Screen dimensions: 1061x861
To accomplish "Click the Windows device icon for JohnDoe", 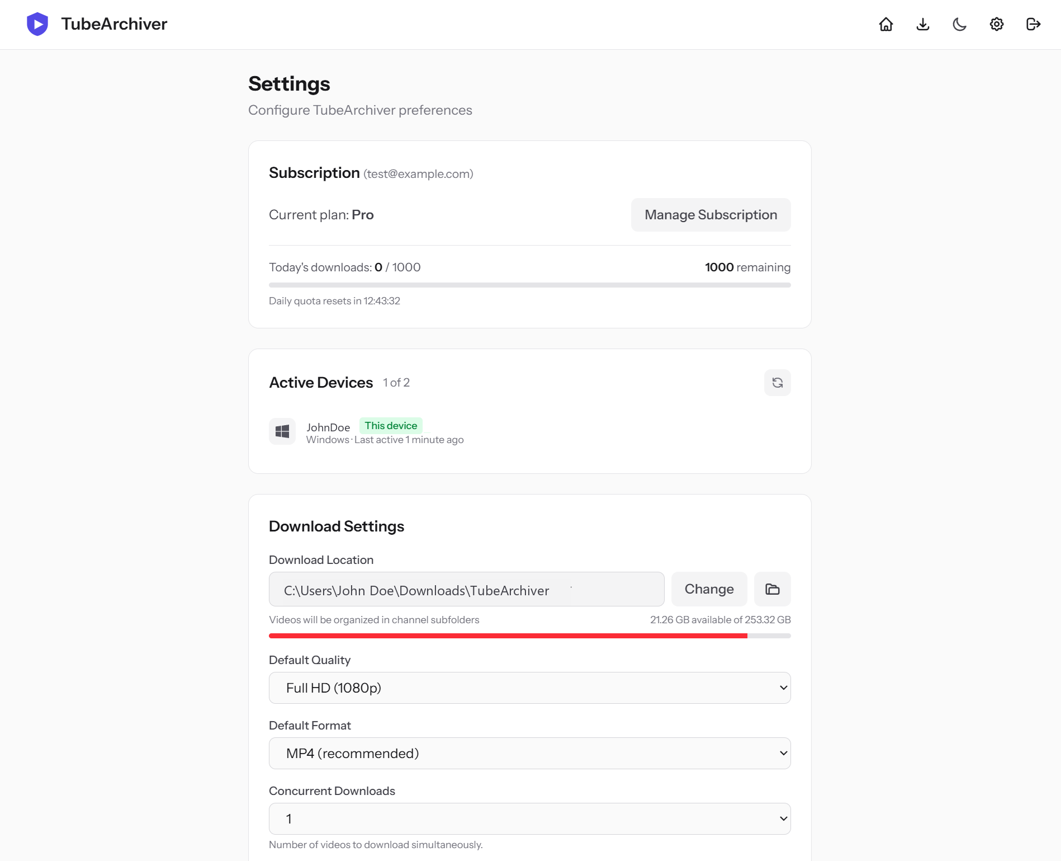I will click(282, 431).
